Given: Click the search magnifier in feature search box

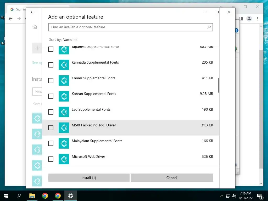Looking at the screenshot, I should click(209, 27).
